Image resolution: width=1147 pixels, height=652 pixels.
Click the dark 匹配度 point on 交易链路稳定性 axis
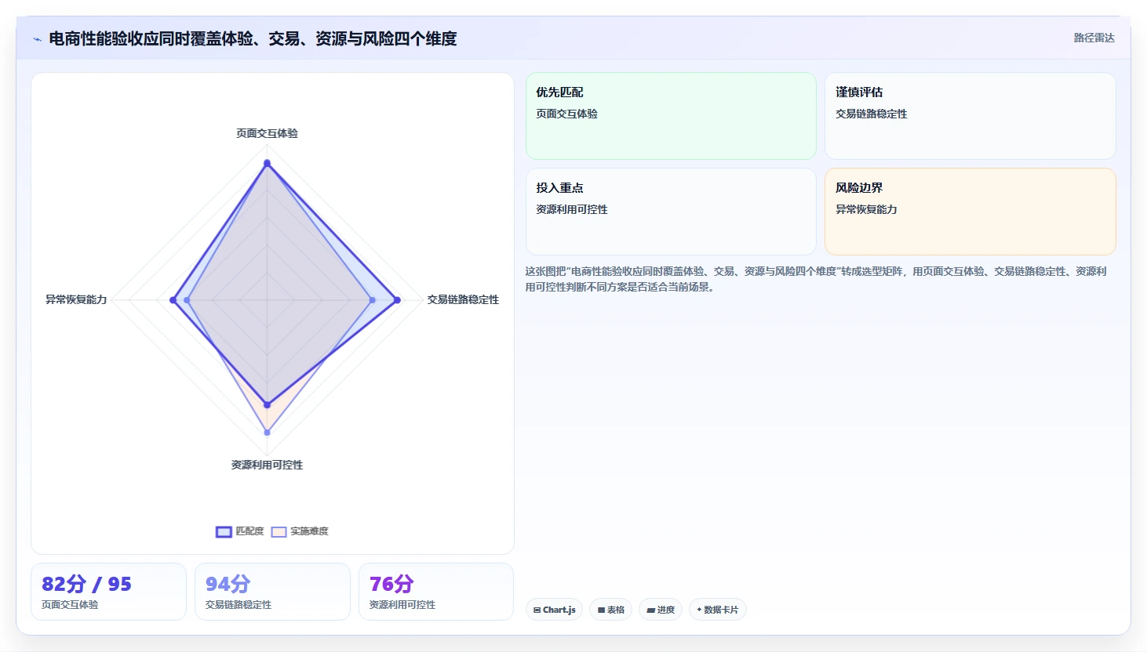(397, 300)
